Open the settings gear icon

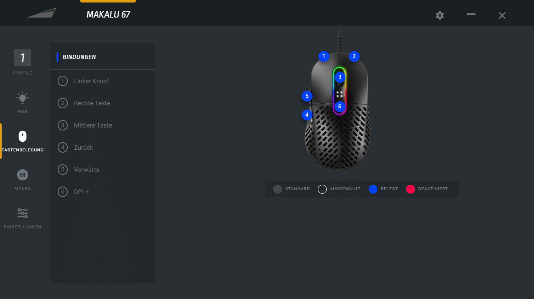[x=439, y=15]
